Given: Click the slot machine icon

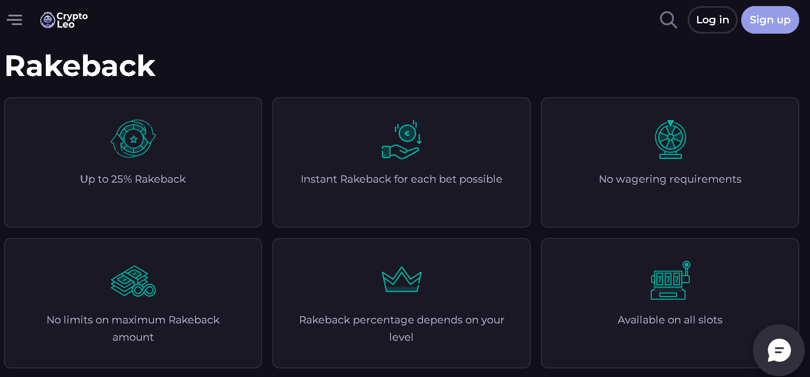Looking at the screenshot, I should tap(670, 280).
